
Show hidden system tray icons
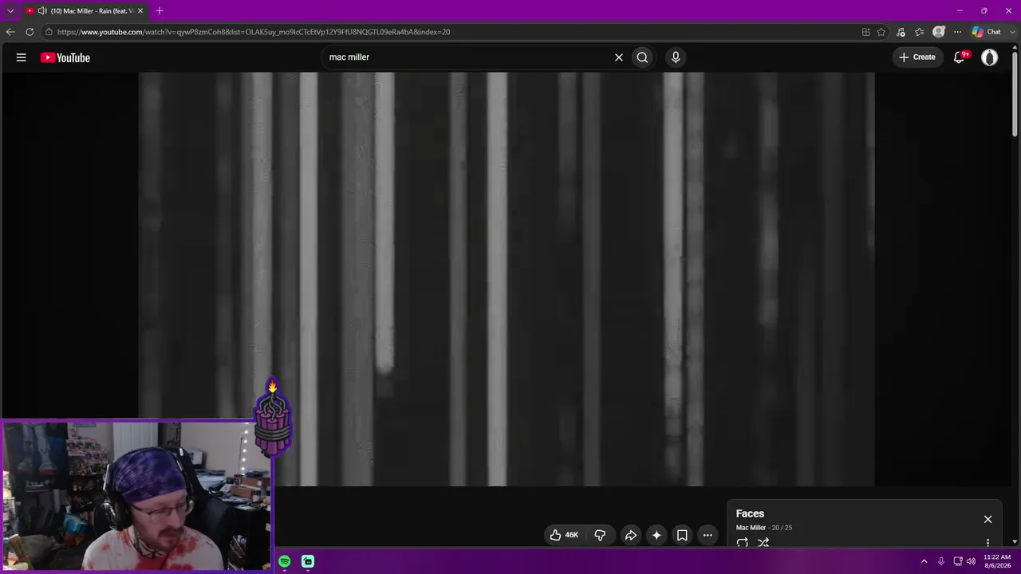[x=924, y=561]
